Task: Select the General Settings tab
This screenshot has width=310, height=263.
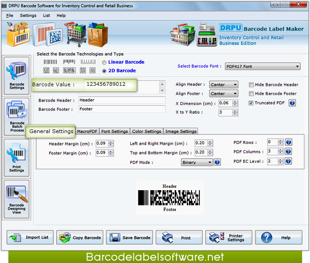Action: pos(51,131)
